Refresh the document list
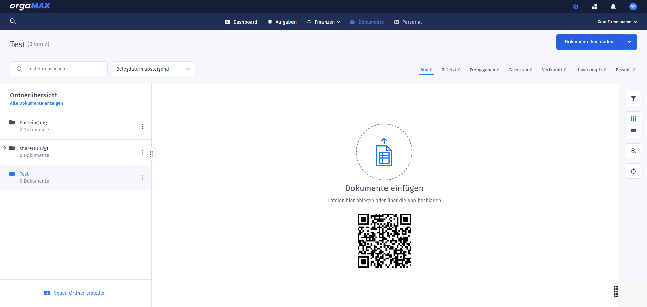Image resolution: width=647 pixels, height=307 pixels. coord(634,171)
